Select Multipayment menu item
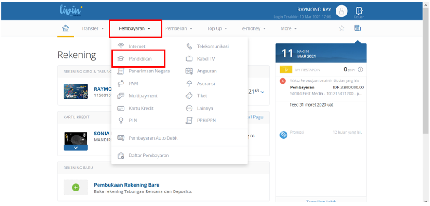Viewport: 430px width, 206px height. coord(143,95)
